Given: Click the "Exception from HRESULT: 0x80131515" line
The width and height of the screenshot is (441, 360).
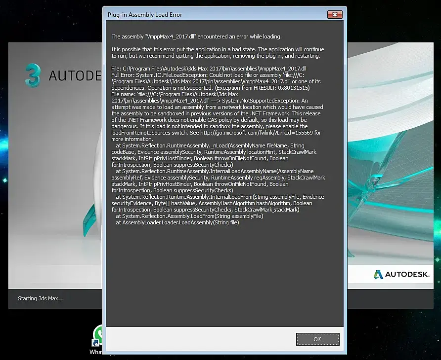Looking at the screenshot, I should 211,88.
